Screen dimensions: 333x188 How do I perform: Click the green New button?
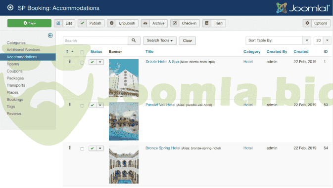coord(29,23)
